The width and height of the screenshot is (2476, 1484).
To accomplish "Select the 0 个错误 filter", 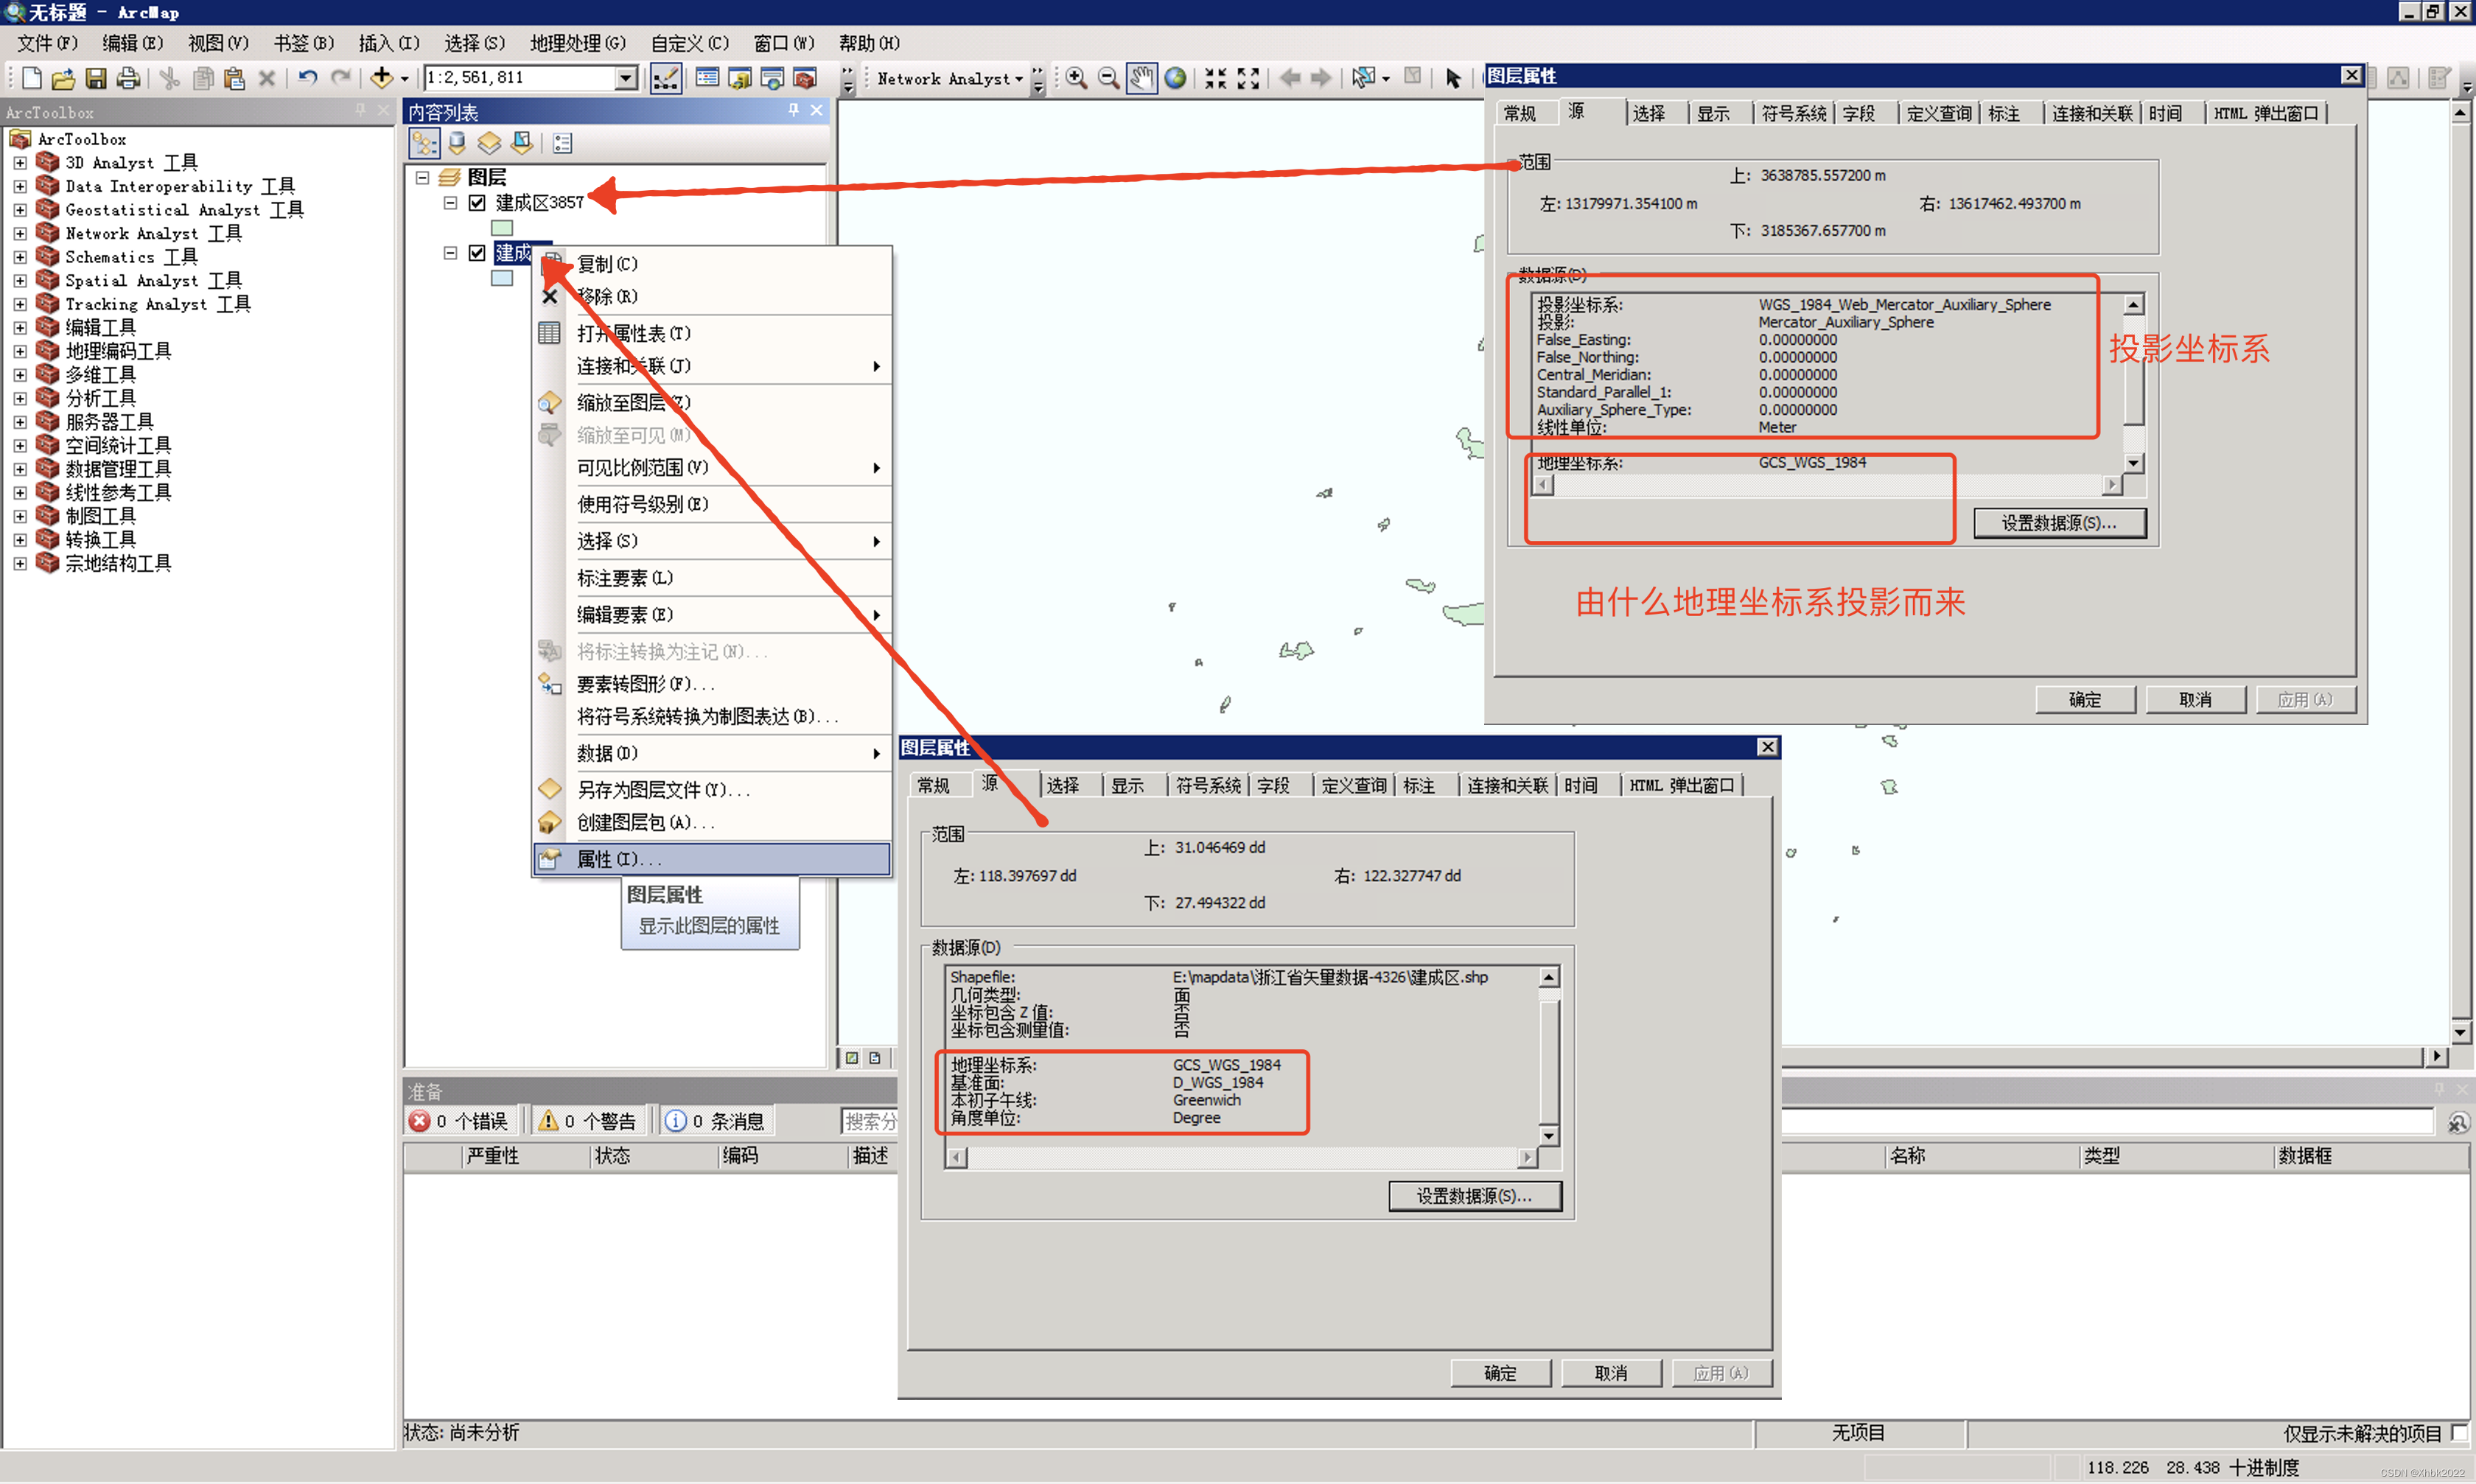I will (x=461, y=1121).
